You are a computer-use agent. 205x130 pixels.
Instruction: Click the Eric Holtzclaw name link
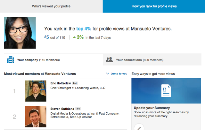tap(61, 83)
